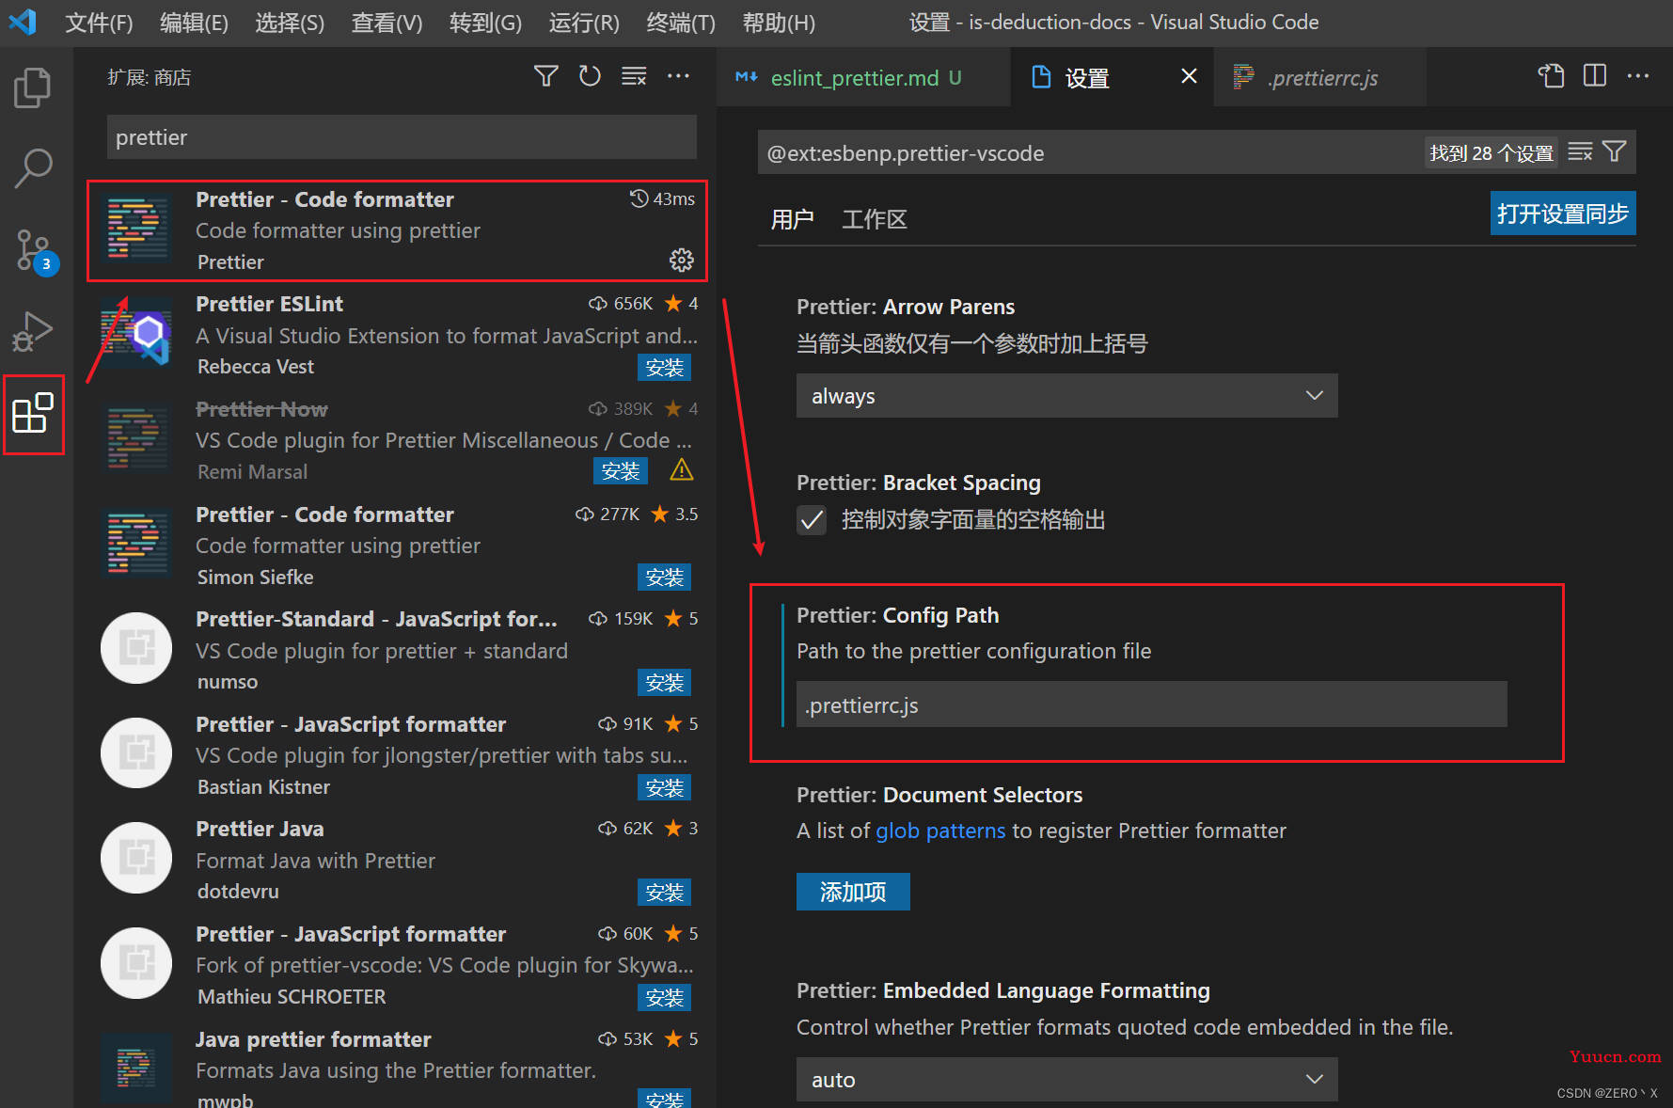
Task: Select installed Prettier - Code formatter item
Action: 397,230
